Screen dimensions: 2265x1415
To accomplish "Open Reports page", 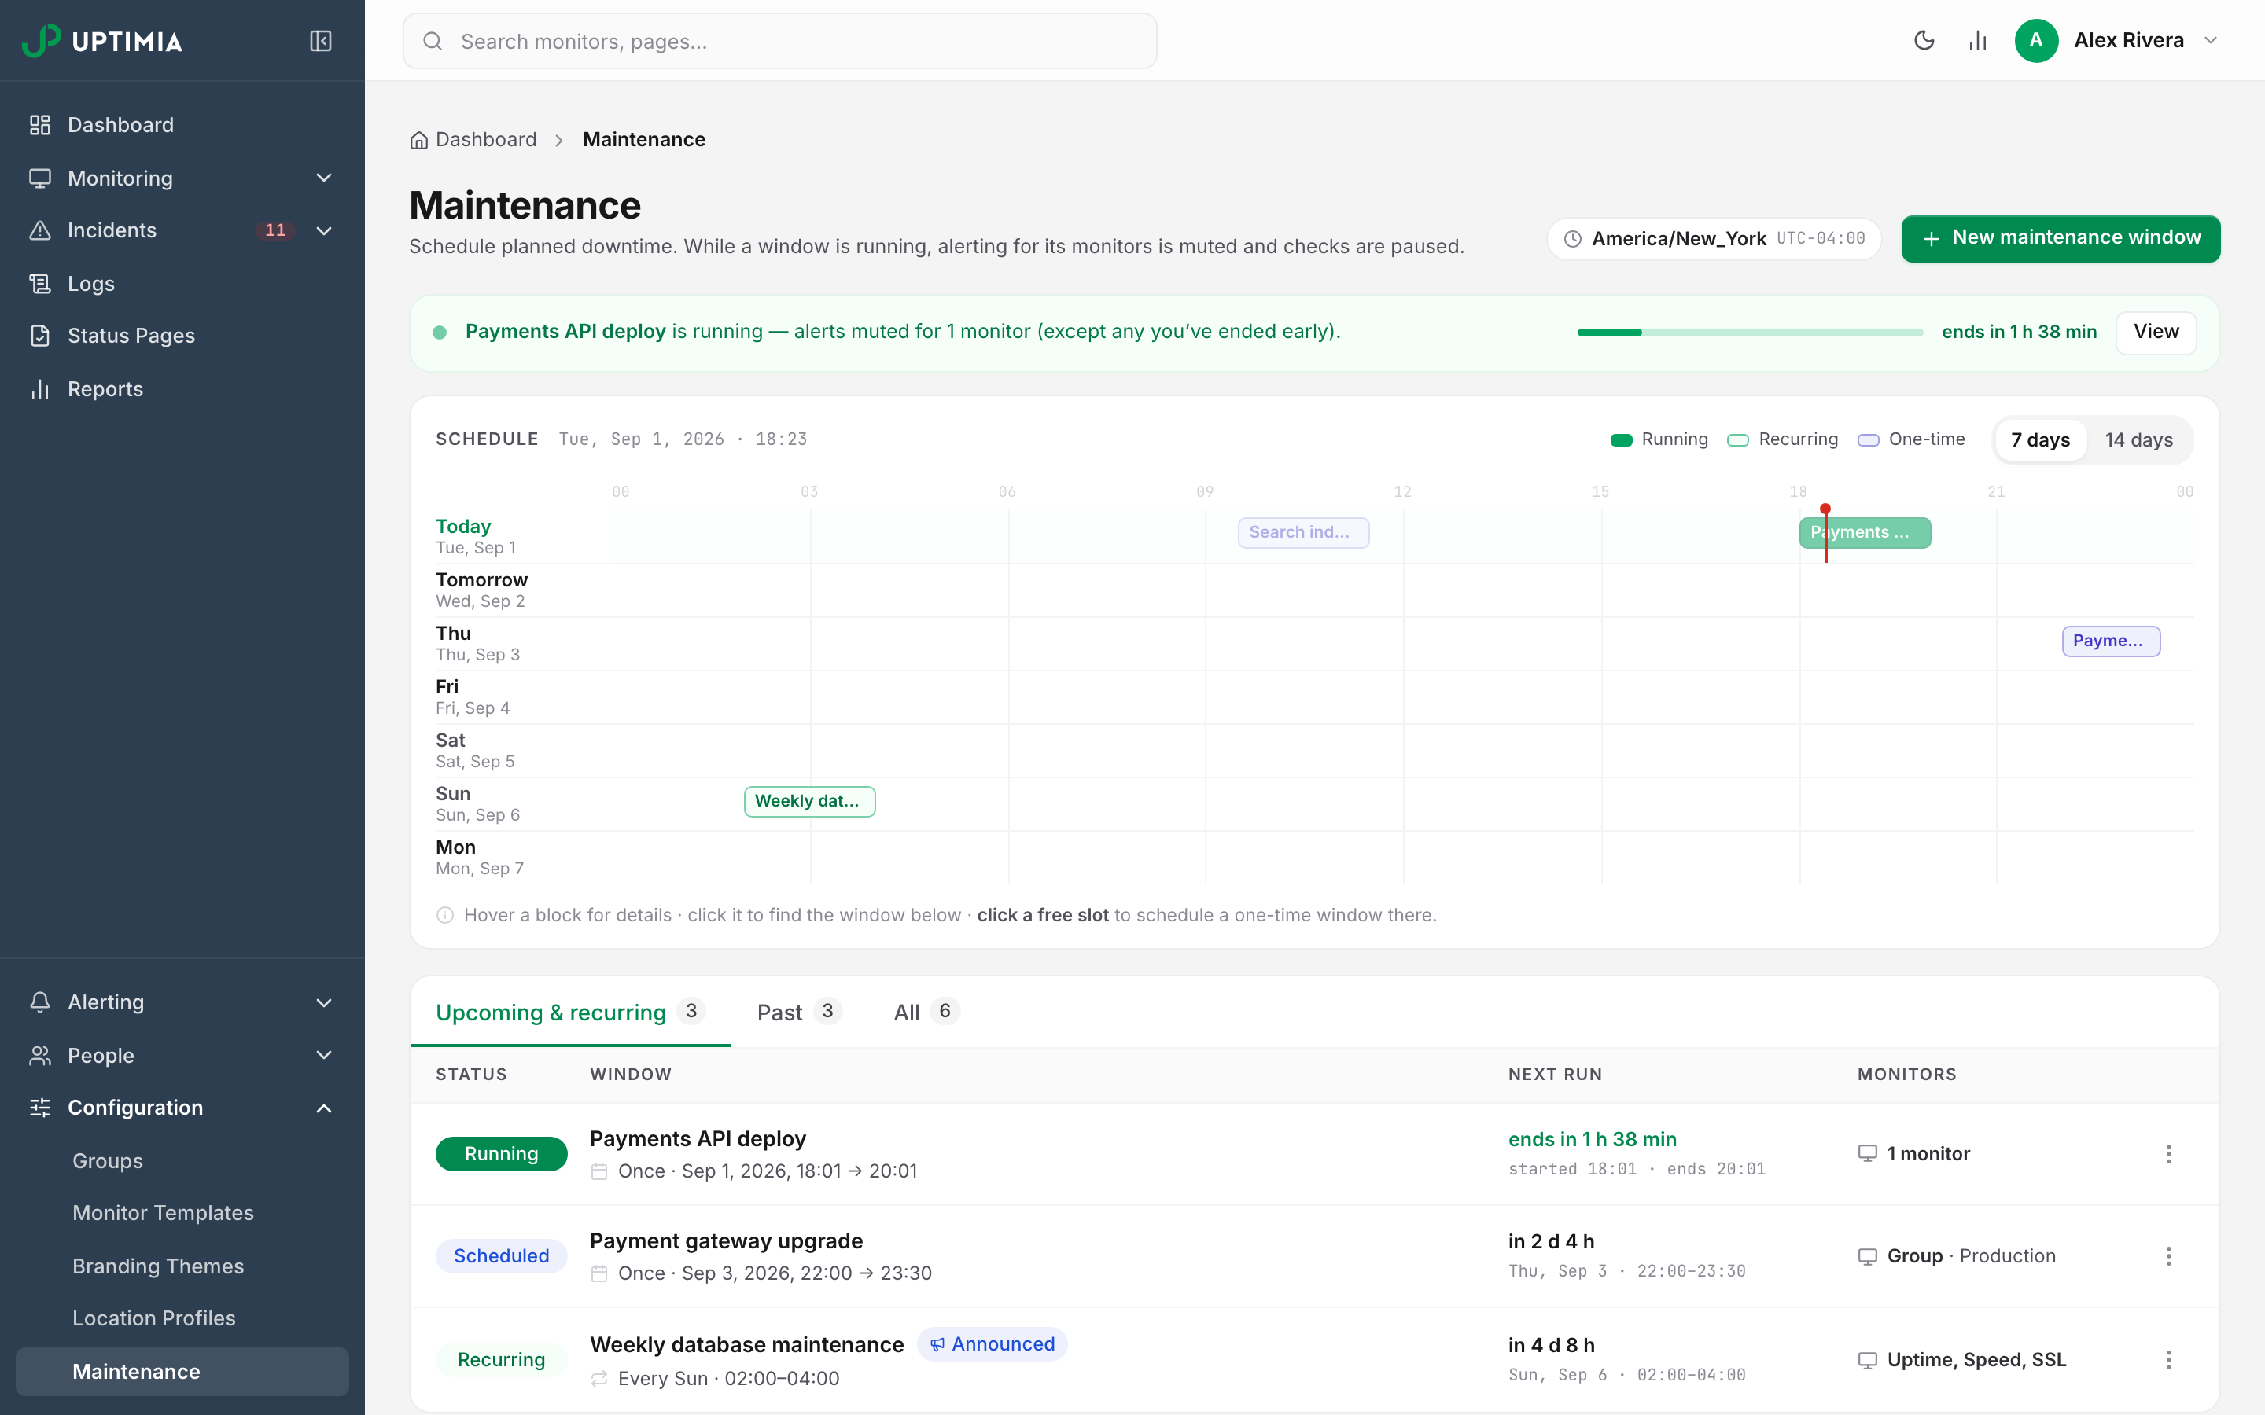I will [x=105, y=388].
